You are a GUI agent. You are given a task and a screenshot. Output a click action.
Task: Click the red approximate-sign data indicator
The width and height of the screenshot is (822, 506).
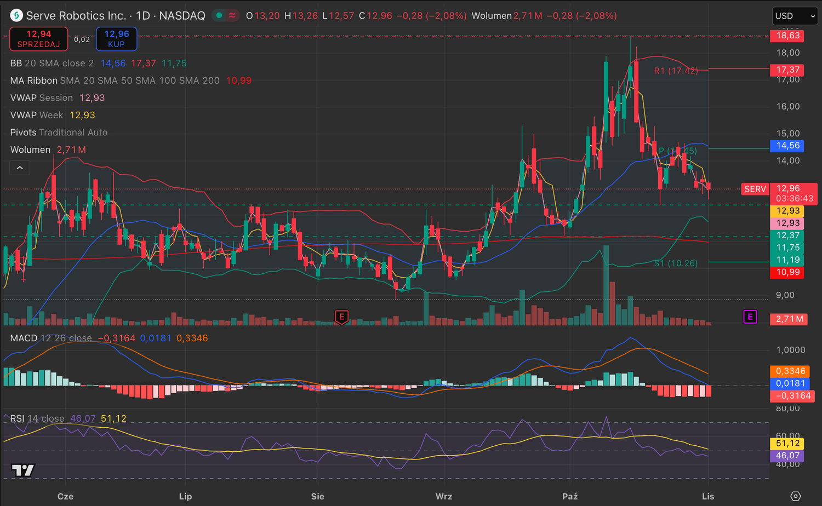232,15
